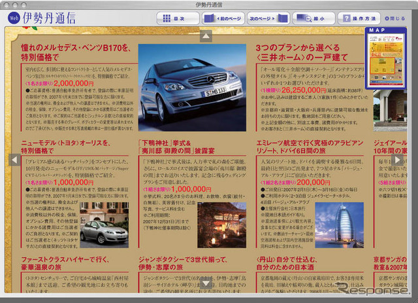Click the book icon on the 次のページ button
The width and height of the screenshot is (418, 303).
pos(283,18)
